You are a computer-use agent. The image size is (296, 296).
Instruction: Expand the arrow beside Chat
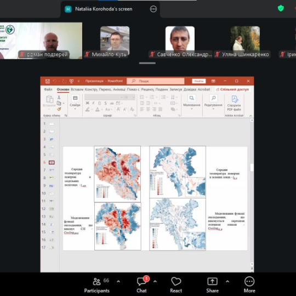(155, 281)
